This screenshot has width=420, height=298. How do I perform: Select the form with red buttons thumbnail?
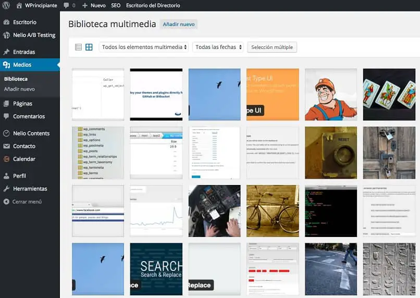pyautogui.click(x=273, y=269)
